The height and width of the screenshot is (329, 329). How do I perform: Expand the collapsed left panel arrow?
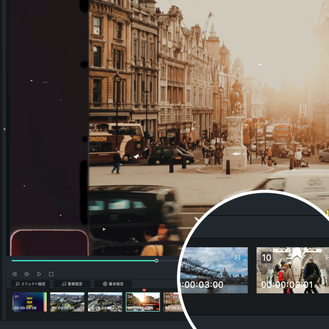coord(4,129)
